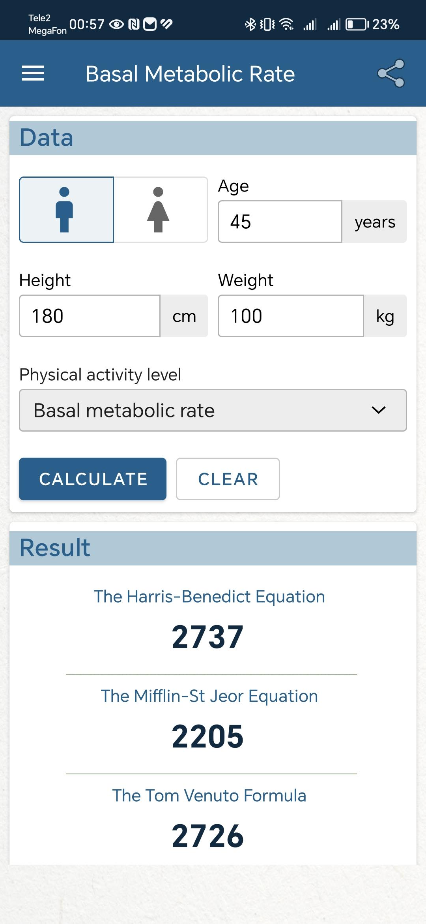
Task: Tap the Tom Venuto Formula heading
Action: pyautogui.click(x=209, y=796)
